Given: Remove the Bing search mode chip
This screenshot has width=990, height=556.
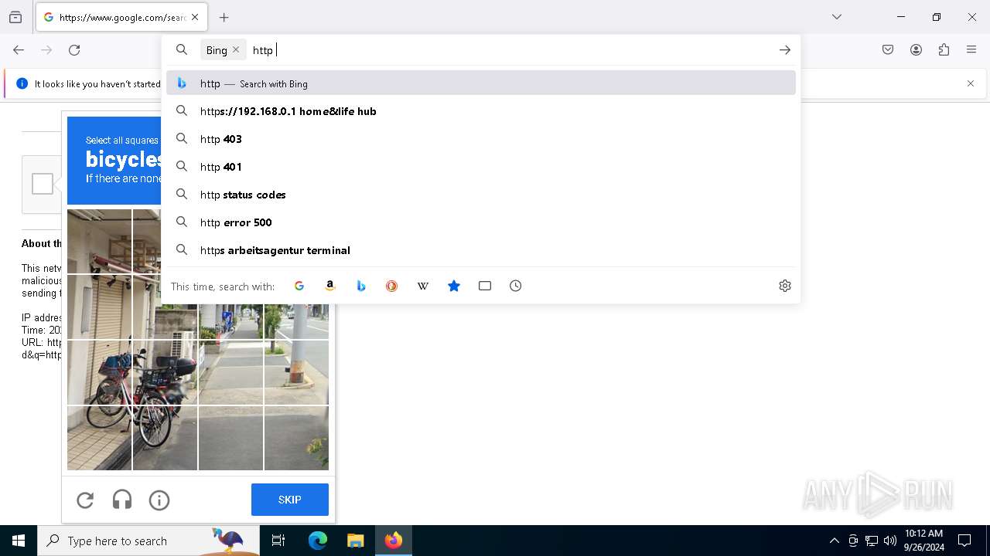Looking at the screenshot, I should [x=236, y=50].
